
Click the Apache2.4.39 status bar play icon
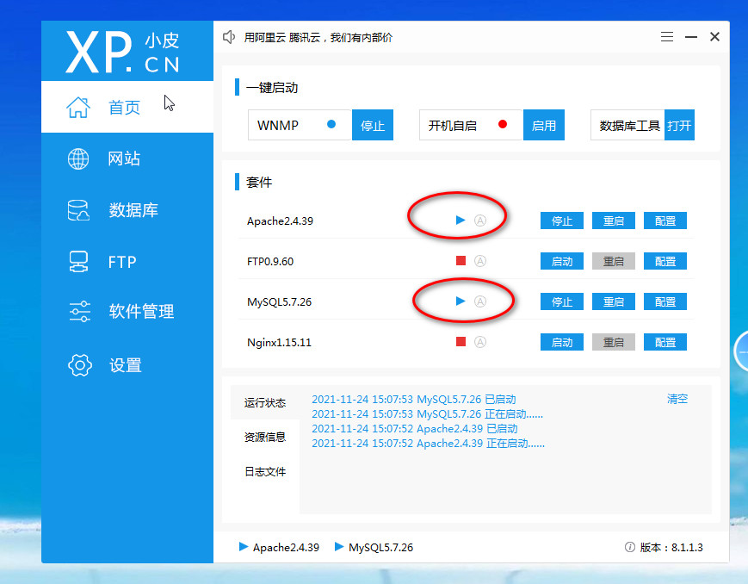coord(244,547)
